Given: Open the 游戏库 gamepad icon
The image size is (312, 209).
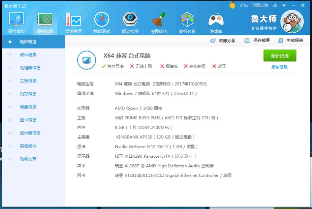Looking at the screenshot, I should (216, 23).
